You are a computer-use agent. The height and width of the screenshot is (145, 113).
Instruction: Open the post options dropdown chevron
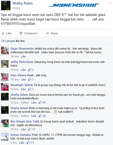pyautogui.click(x=110, y=3)
